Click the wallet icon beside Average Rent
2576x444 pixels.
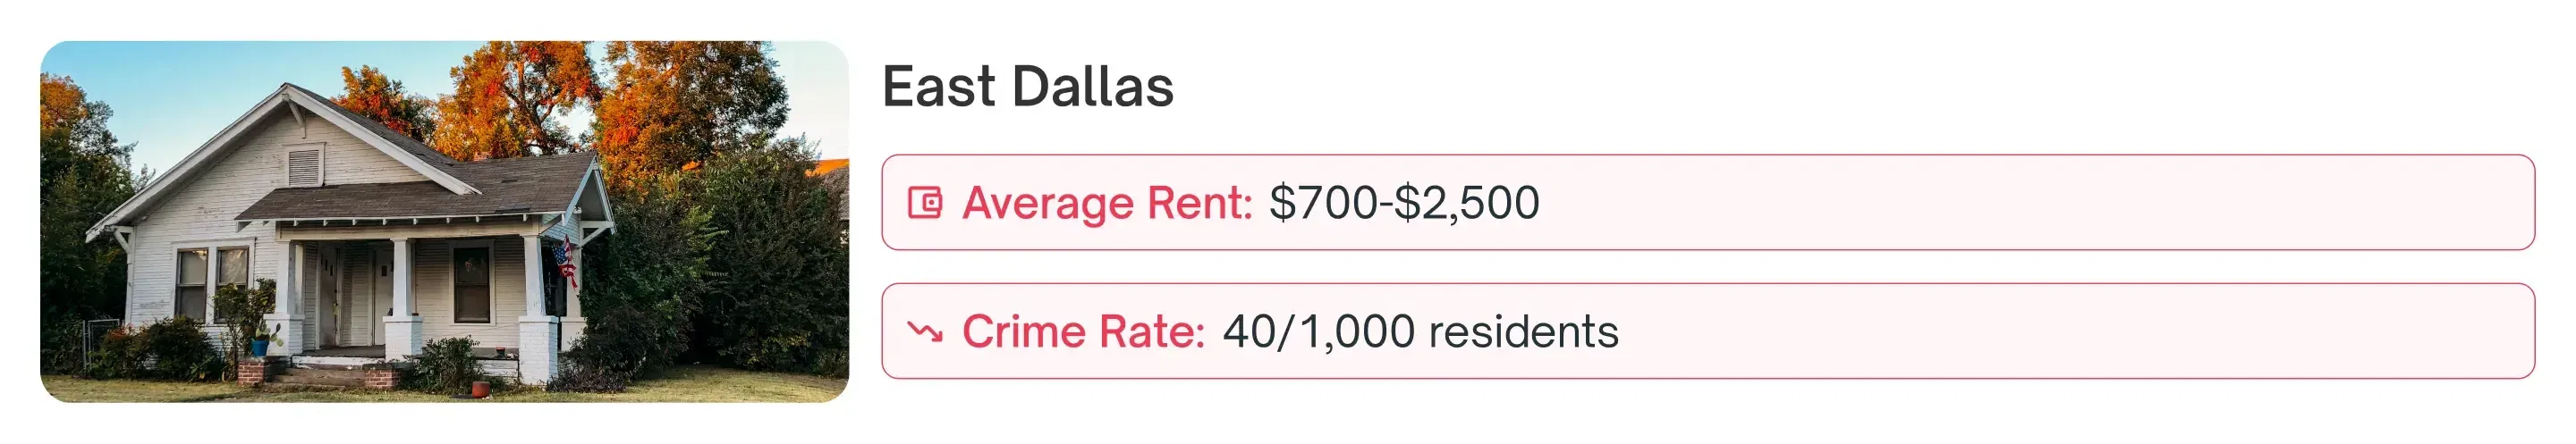(925, 203)
